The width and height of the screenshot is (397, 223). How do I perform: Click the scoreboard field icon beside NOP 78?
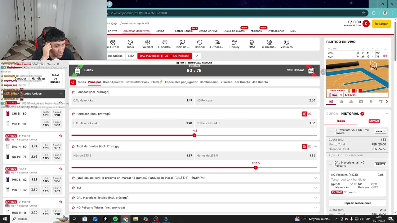(x=385, y=56)
